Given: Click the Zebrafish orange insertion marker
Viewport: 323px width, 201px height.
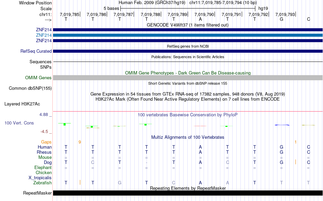Looking at the screenshot, I should point(80,182).
